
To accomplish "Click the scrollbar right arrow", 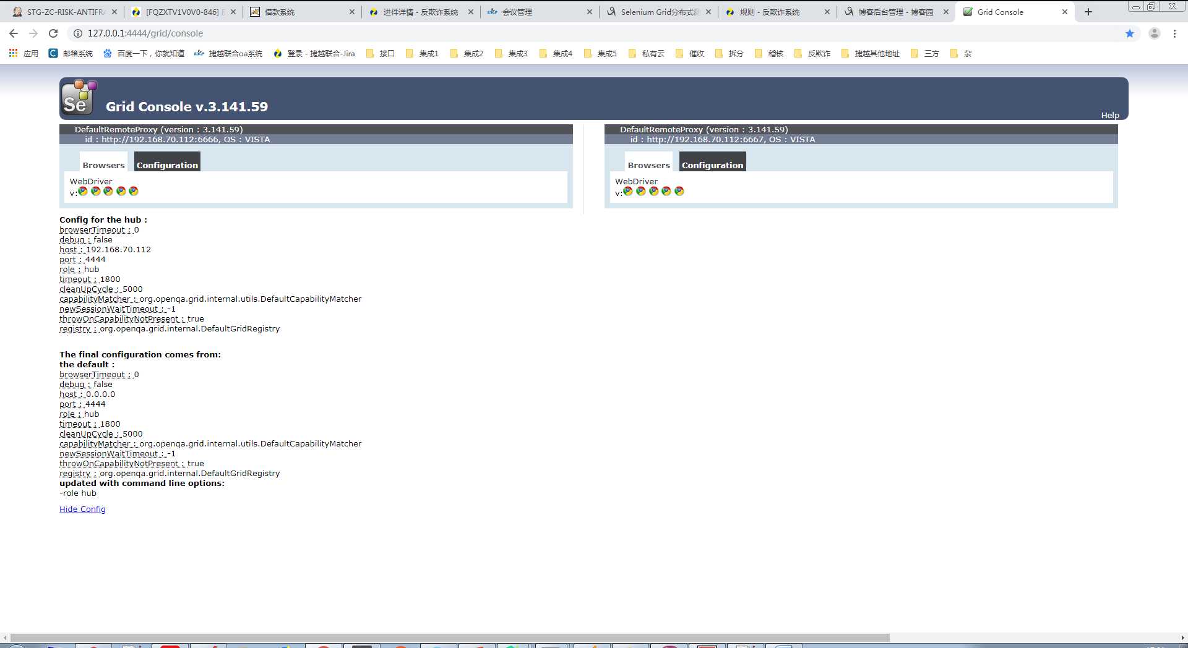I will tap(1182, 637).
